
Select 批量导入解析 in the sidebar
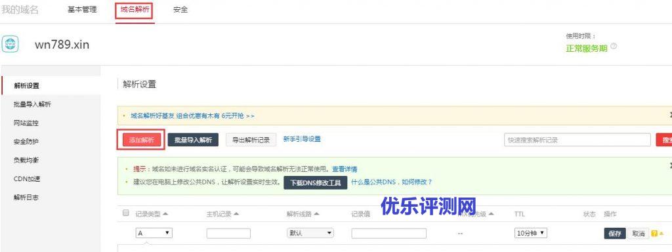click(x=32, y=104)
